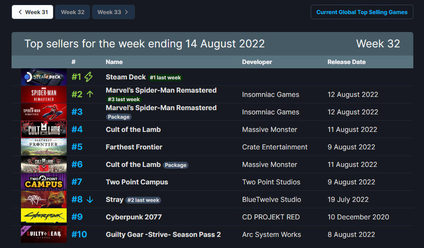
Task: Click the blue down arrow beside #8
Action: click(x=90, y=199)
